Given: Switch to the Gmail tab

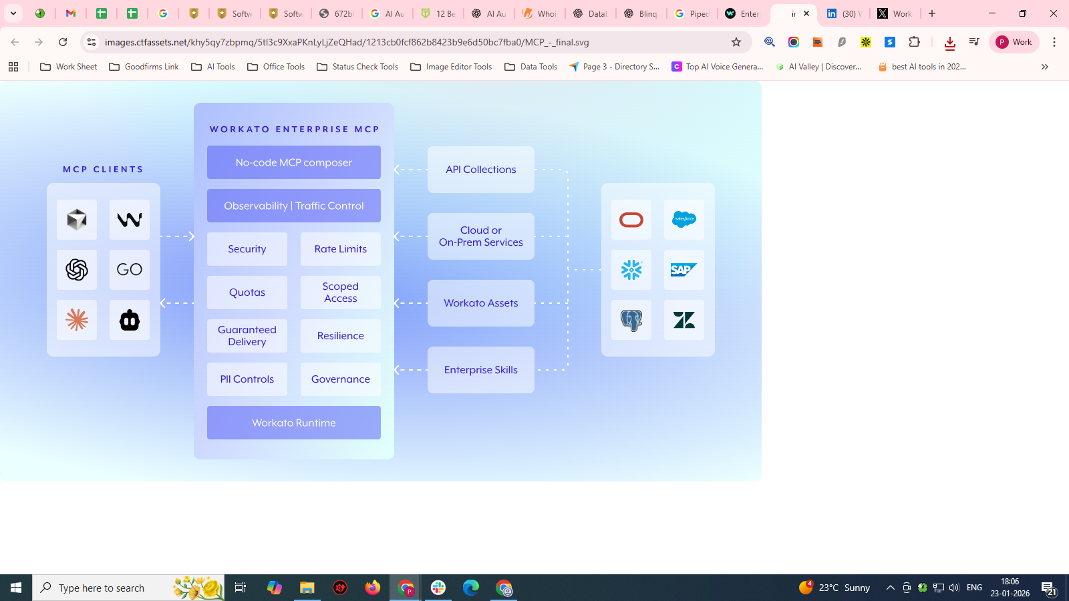Looking at the screenshot, I should (x=71, y=13).
